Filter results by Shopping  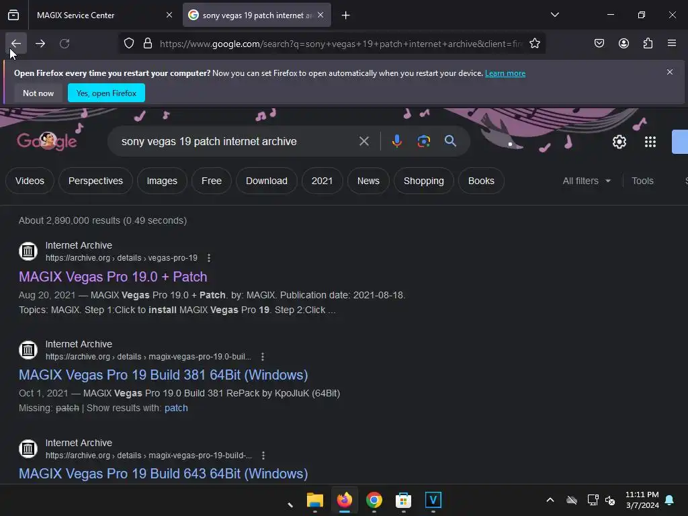[x=423, y=181]
